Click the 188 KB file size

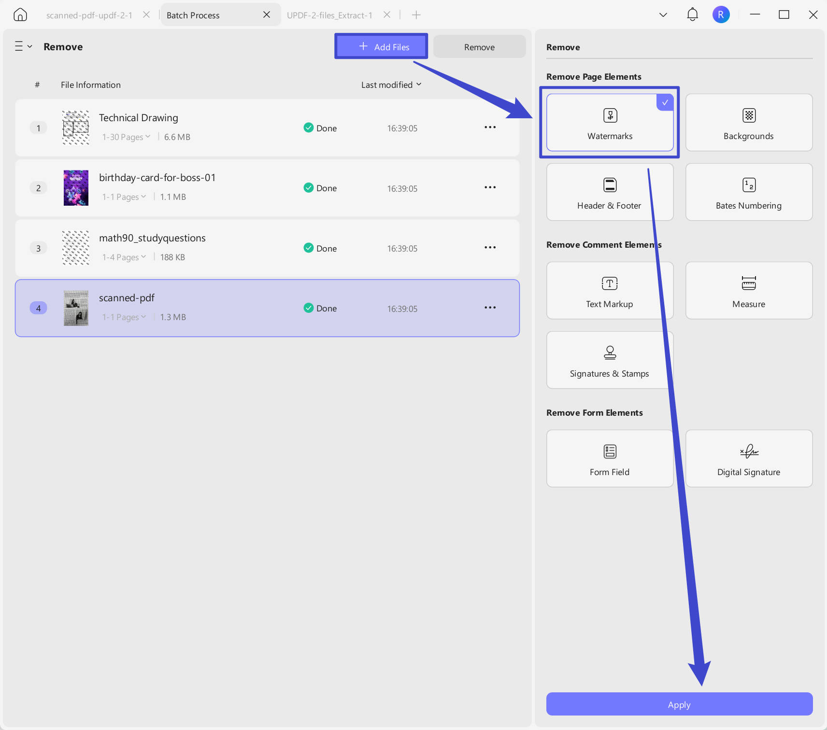coord(172,257)
